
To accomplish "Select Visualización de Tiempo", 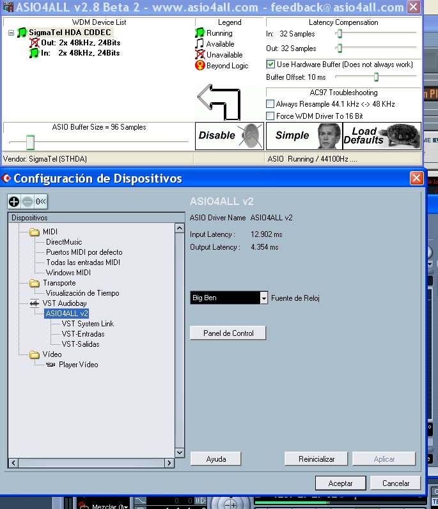I will click(82, 293).
